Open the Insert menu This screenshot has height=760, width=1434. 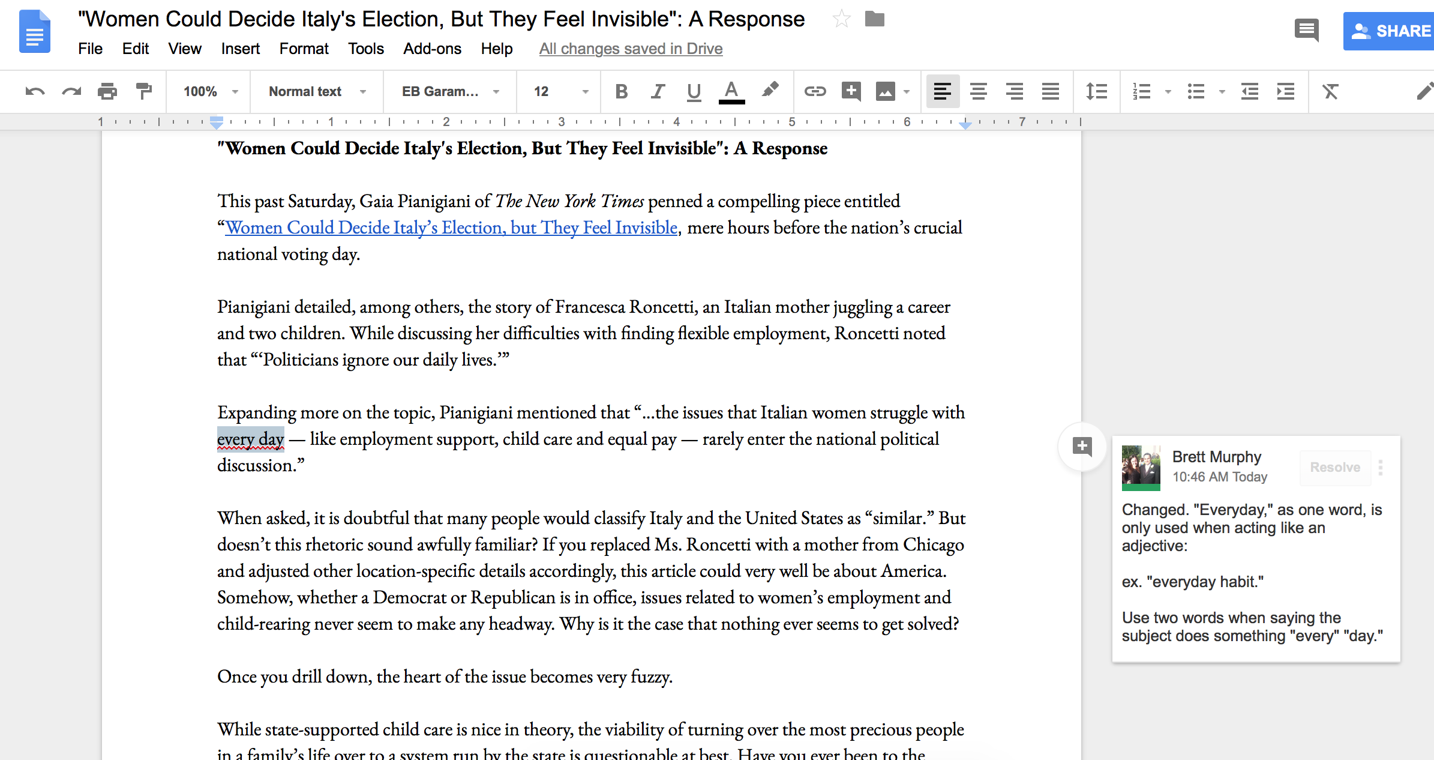240,49
